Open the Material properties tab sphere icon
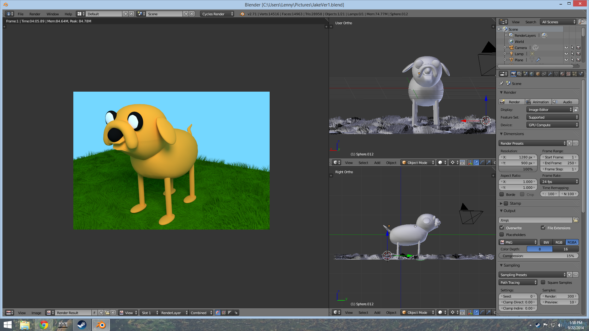This screenshot has height=331, width=589. [x=562, y=74]
